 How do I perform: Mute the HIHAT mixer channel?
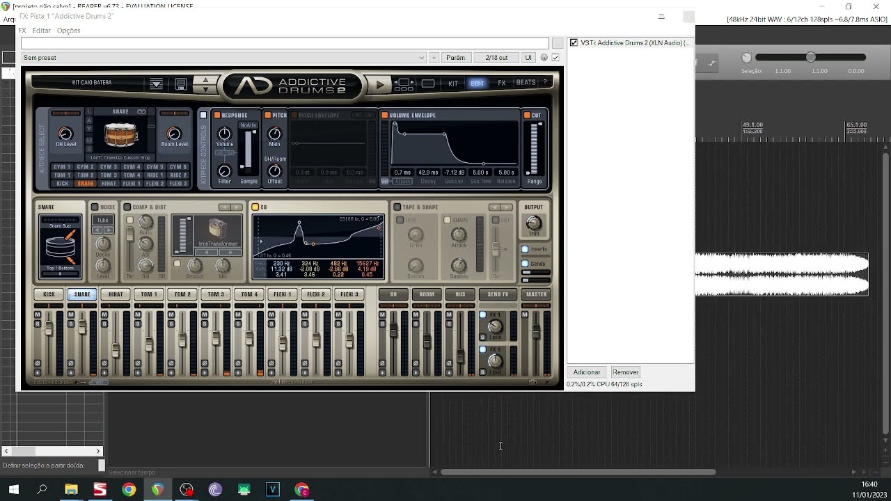click(104, 315)
